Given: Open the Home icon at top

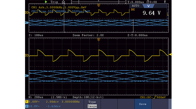Looking at the screenshot, I should [x=63, y=2].
